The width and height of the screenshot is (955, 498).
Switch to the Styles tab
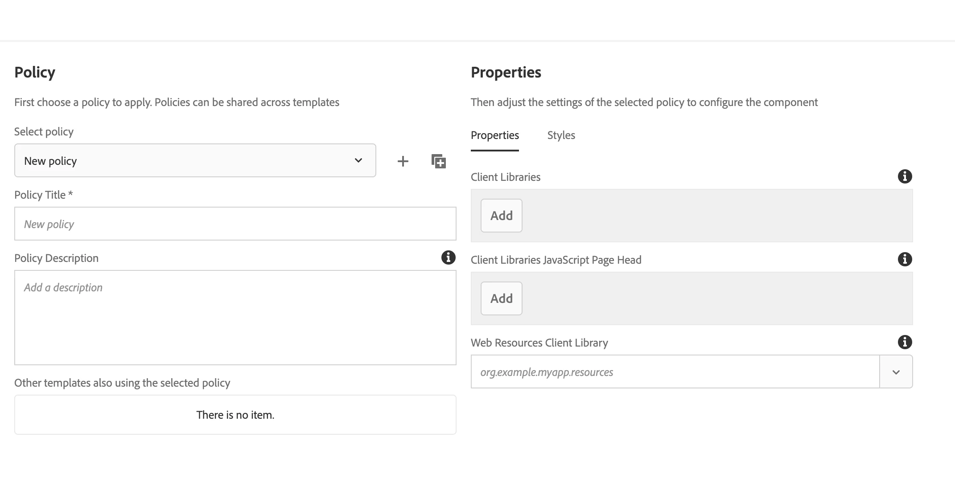point(561,135)
